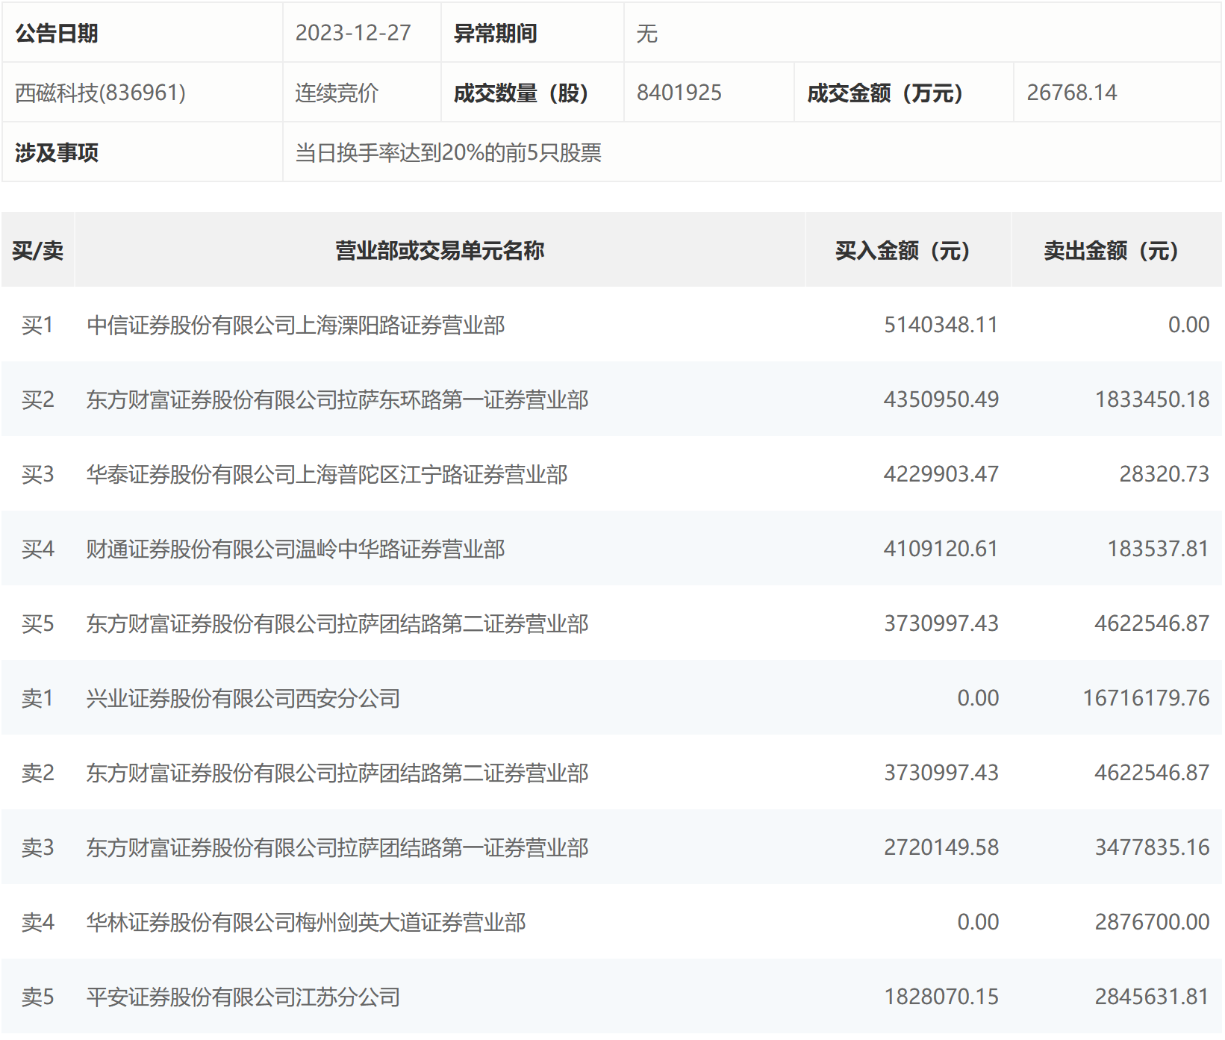1225x1040 pixels.
Task: Click the 营业部或交易单元名称 column header
Action: point(440,250)
